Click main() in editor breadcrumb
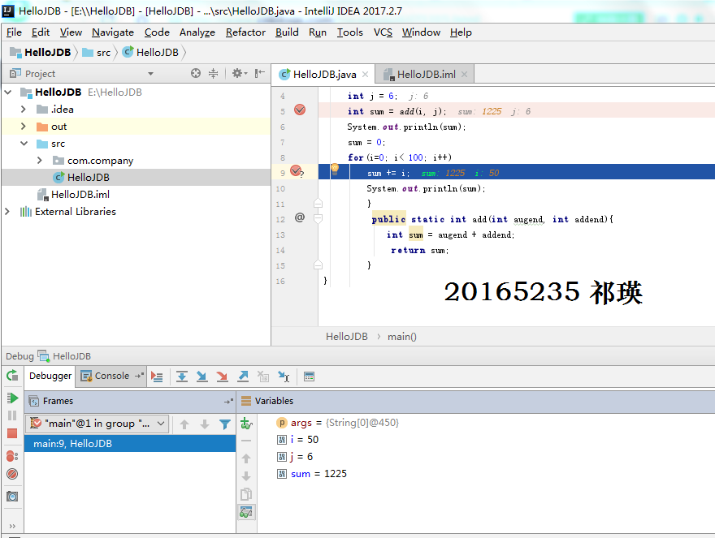This screenshot has width=715, height=538. [x=401, y=337]
